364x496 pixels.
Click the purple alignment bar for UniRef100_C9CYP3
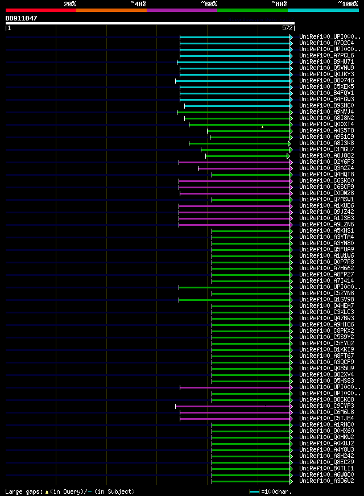234,407
